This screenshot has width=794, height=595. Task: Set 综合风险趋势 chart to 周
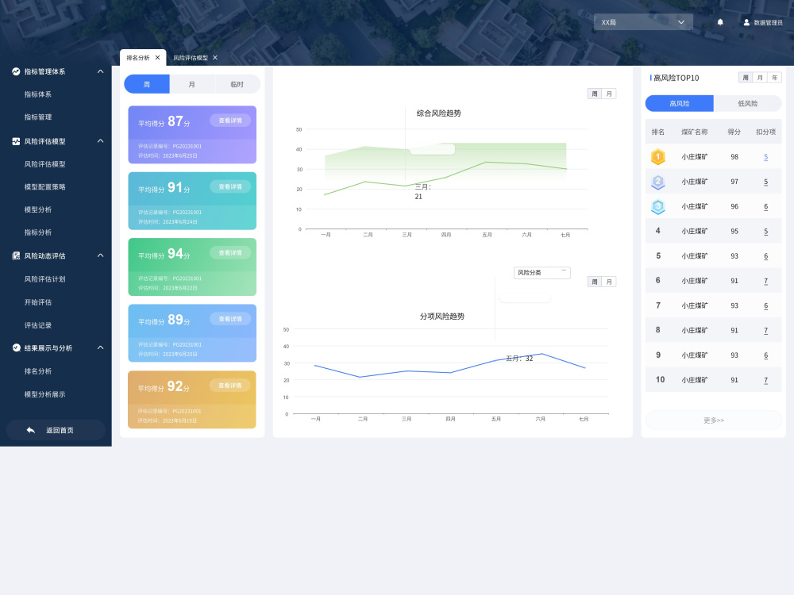595,94
